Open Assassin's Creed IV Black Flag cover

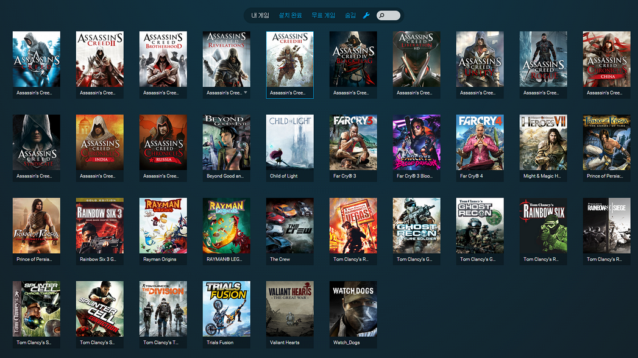pos(353,59)
